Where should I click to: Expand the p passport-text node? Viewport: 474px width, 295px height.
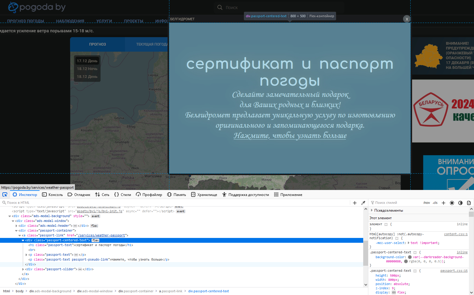26,255
